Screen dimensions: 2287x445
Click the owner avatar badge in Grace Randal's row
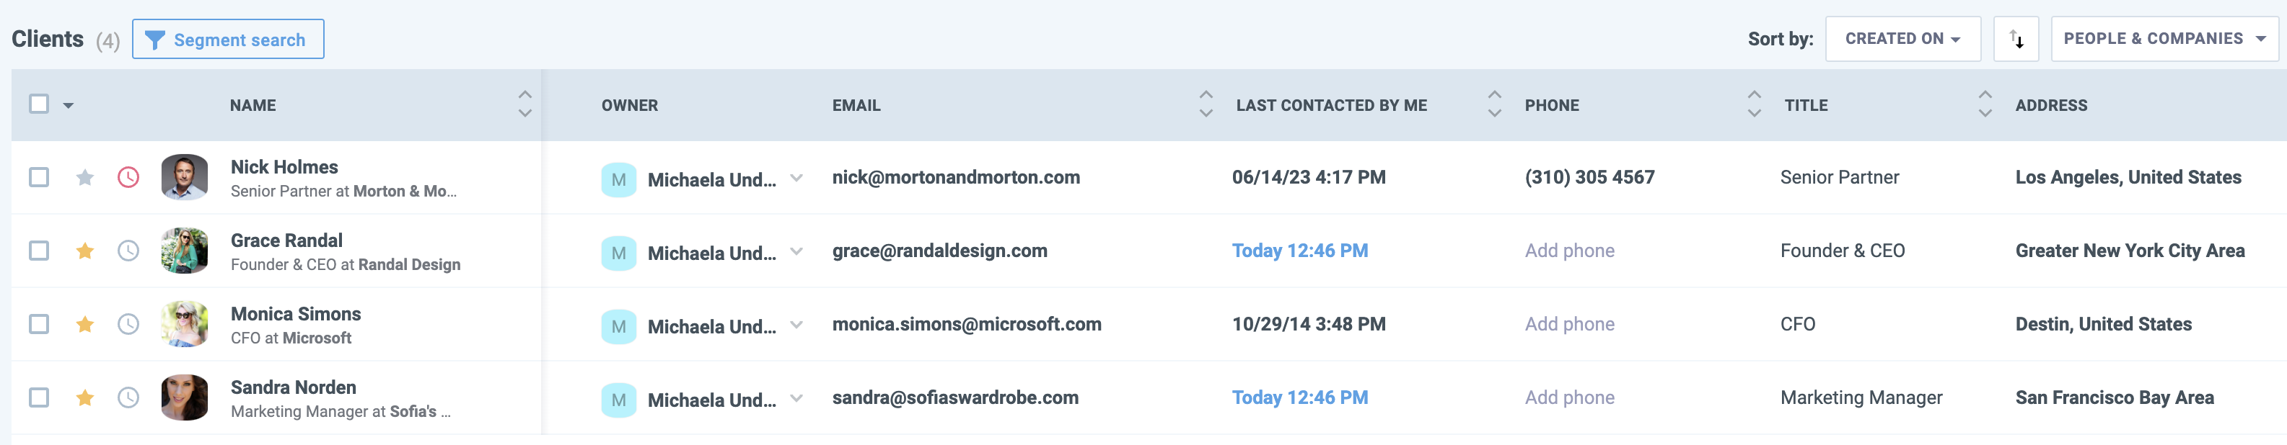[619, 253]
